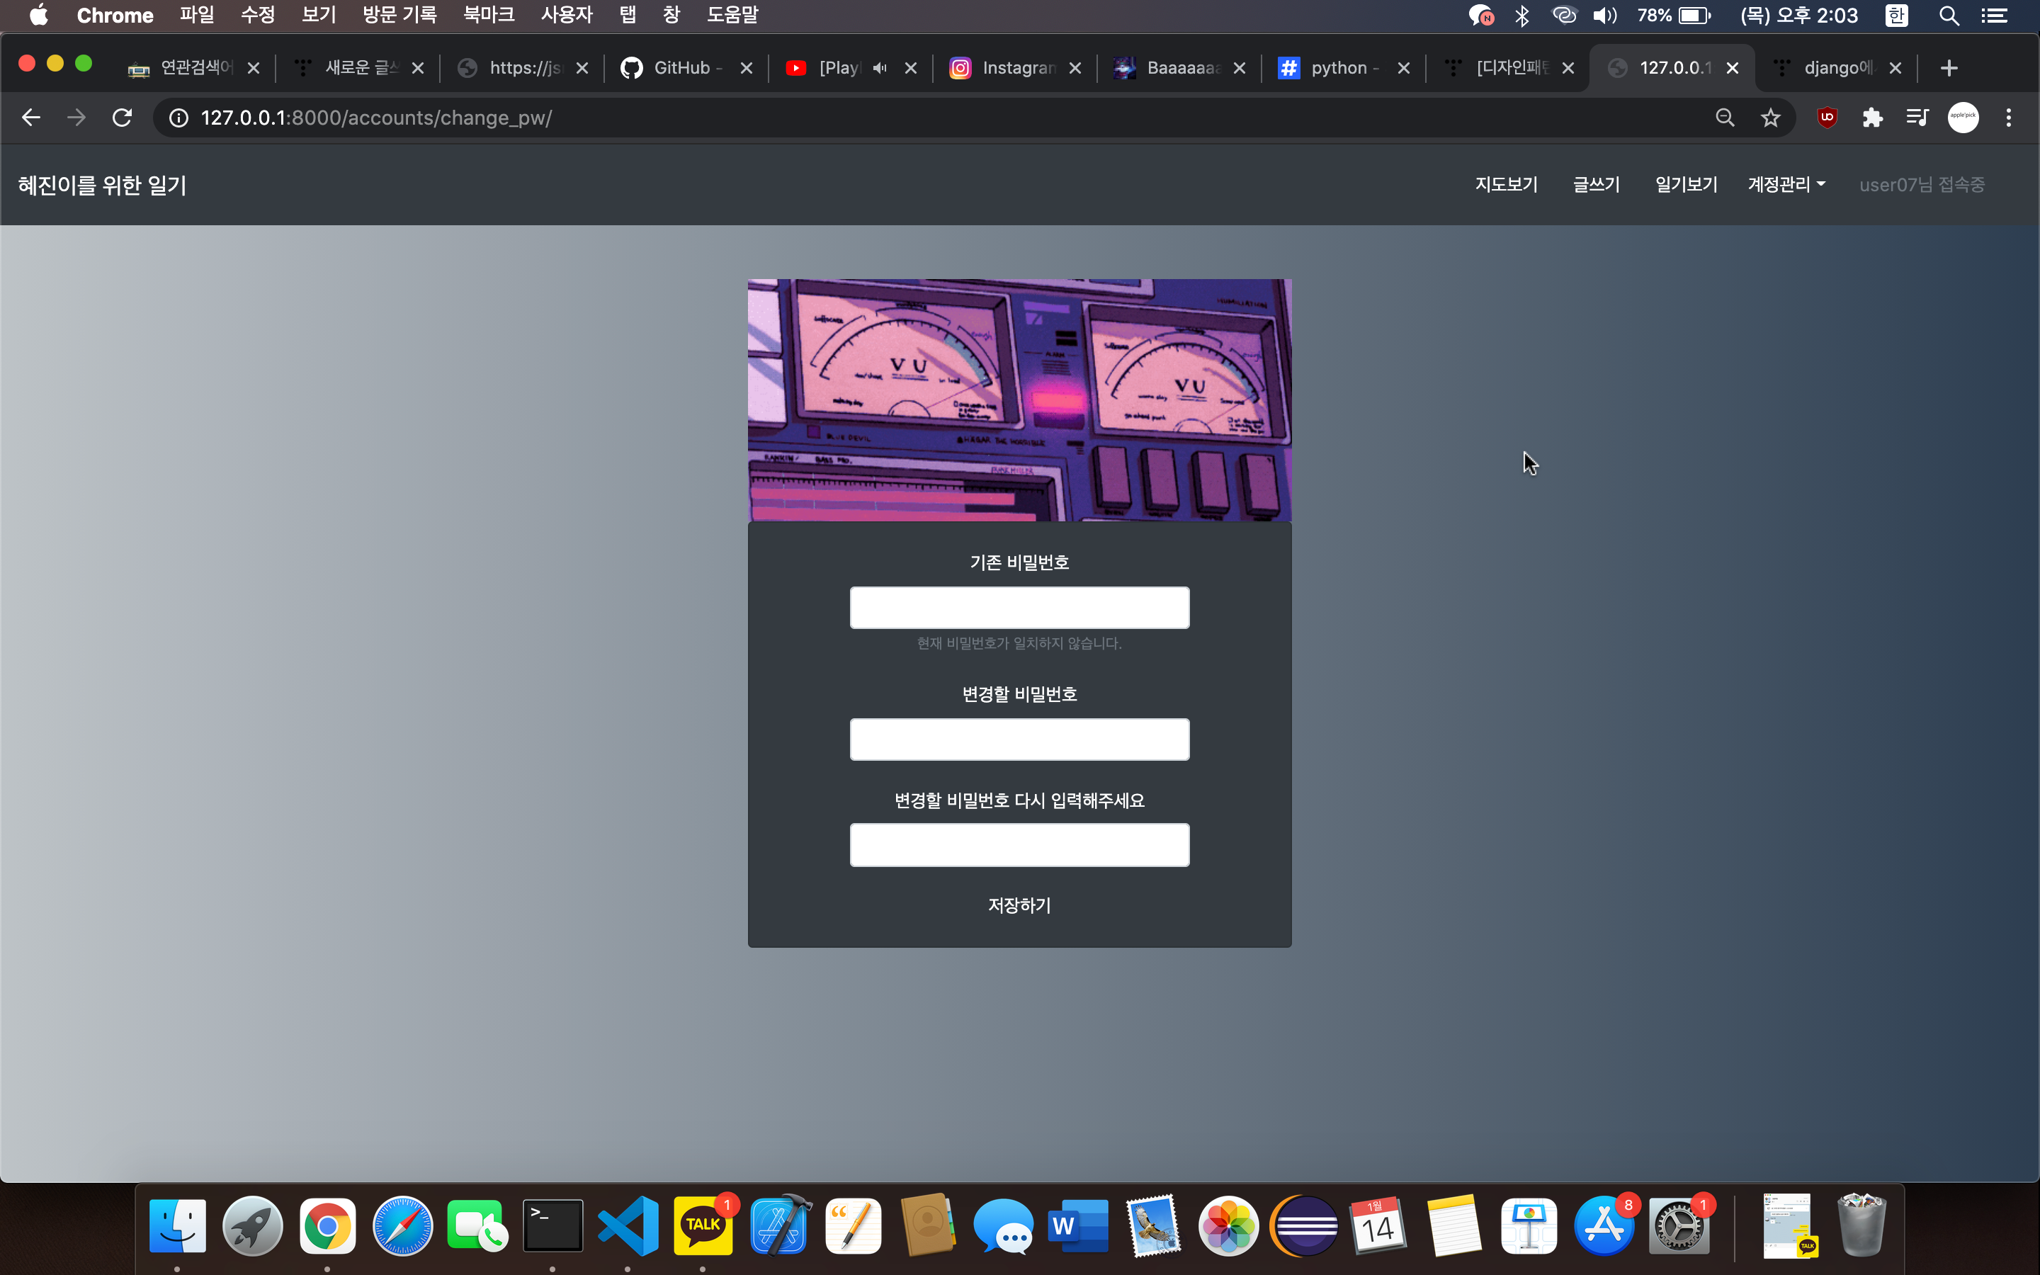The width and height of the screenshot is (2040, 1275).
Task: Toggle the Korean input source in menu bar
Action: pyautogui.click(x=1895, y=15)
